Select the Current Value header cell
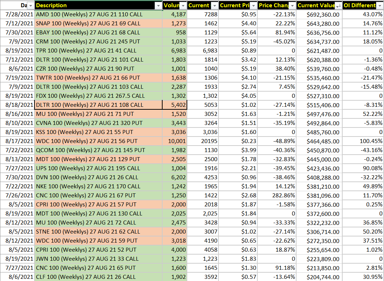Viewport: 384px width, 281px height. pos(319,5)
